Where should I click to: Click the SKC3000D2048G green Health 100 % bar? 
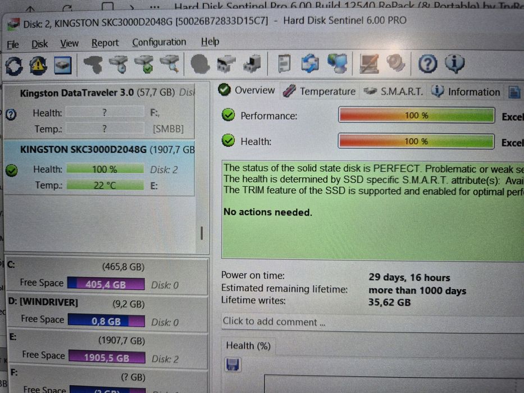point(105,169)
